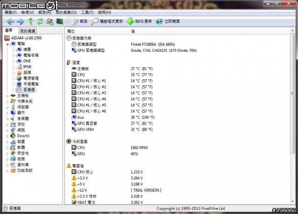
Task: Click the green Refresh toolbar icon
Action: click(40, 21)
